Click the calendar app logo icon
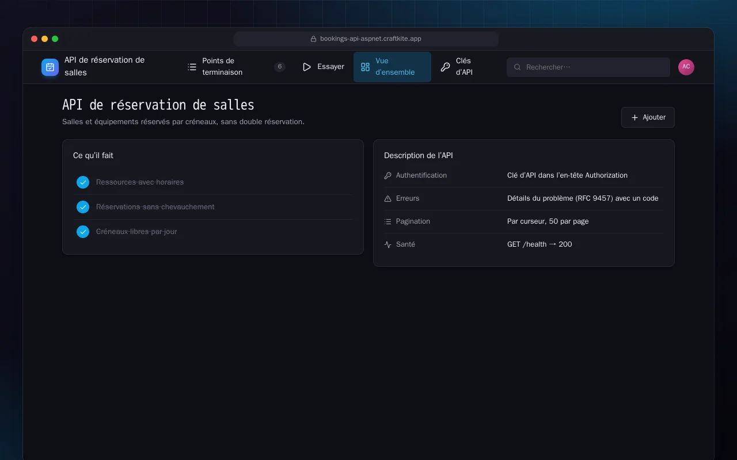This screenshot has width=737, height=460. (x=50, y=67)
